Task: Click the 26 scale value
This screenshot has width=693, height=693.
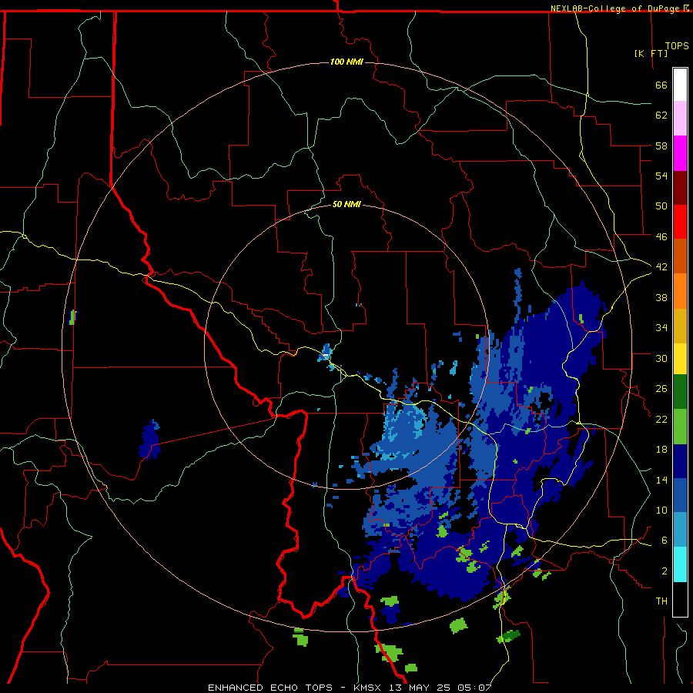Action: point(661,389)
